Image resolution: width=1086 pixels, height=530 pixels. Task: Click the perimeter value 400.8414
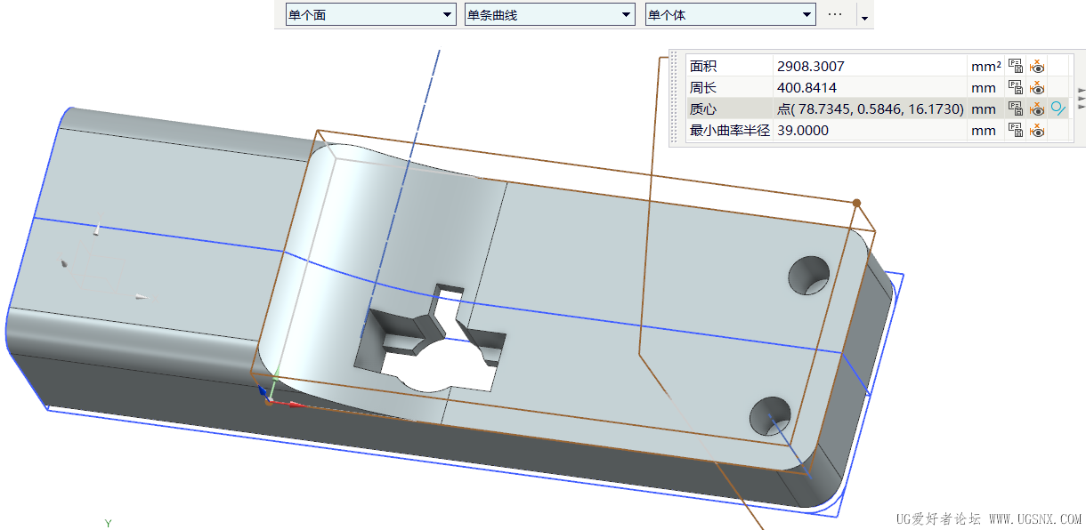click(807, 87)
